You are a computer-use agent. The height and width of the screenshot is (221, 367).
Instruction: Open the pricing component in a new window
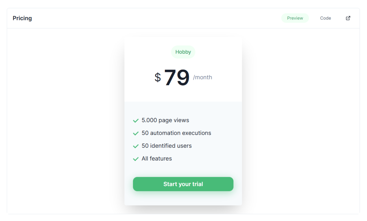point(348,18)
